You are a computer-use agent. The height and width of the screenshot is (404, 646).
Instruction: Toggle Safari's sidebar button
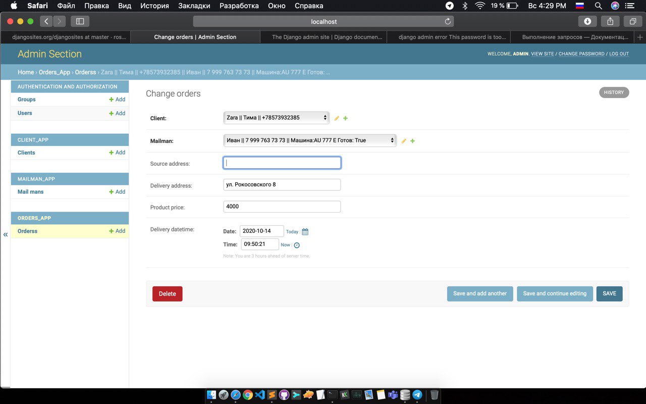point(80,21)
